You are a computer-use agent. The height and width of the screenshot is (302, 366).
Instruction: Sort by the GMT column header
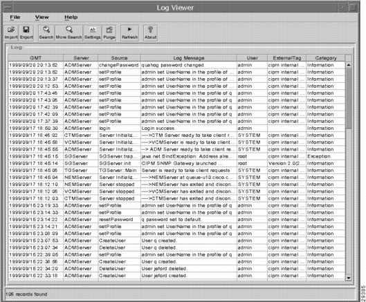pyautogui.click(x=36, y=58)
